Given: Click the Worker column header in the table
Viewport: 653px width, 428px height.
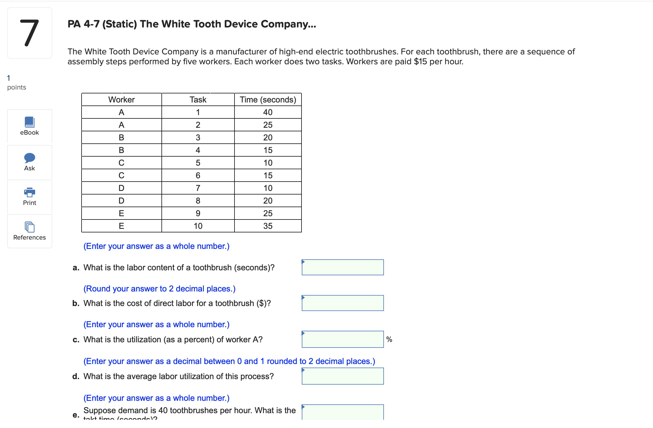Looking at the screenshot, I should 121,99.
